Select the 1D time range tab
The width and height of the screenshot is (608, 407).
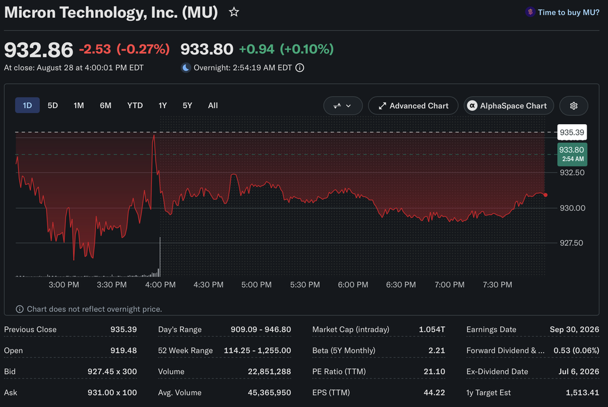27,106
